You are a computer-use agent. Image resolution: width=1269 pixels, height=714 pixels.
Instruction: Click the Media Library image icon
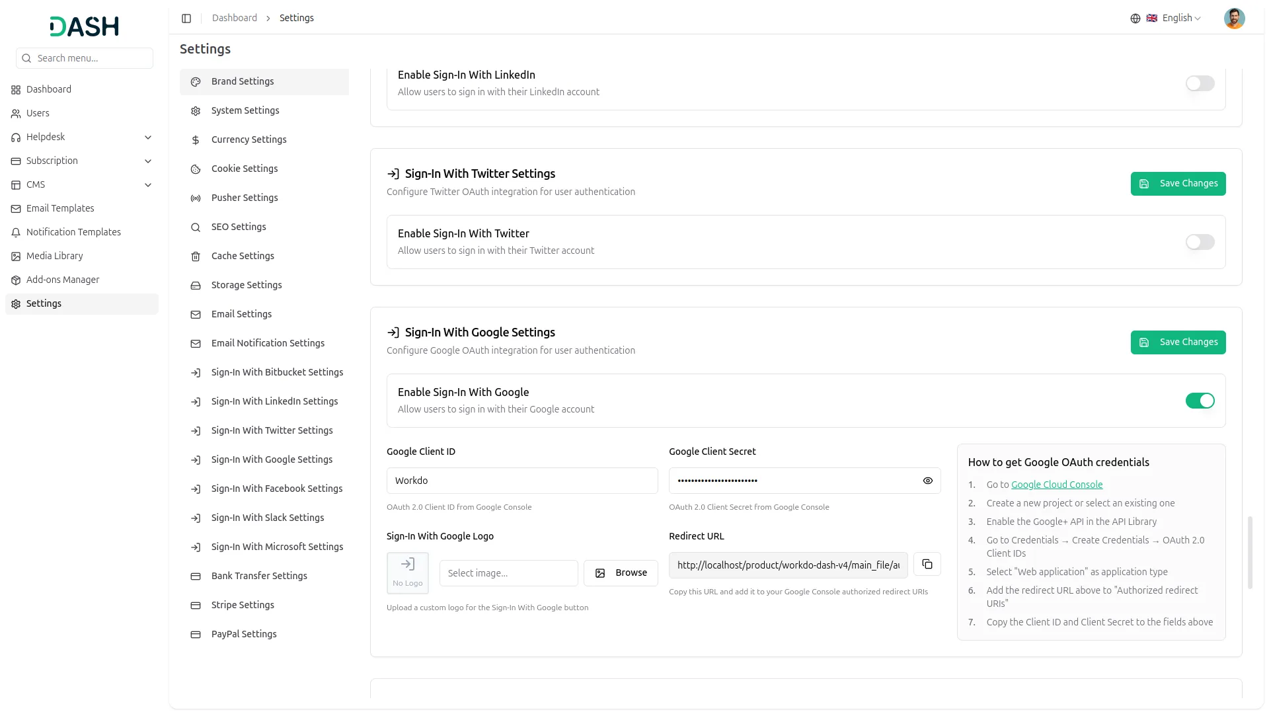tap(16, 257)
